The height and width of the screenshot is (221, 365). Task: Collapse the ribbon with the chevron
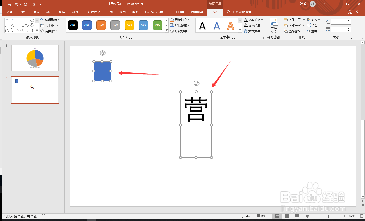point(361,38)
